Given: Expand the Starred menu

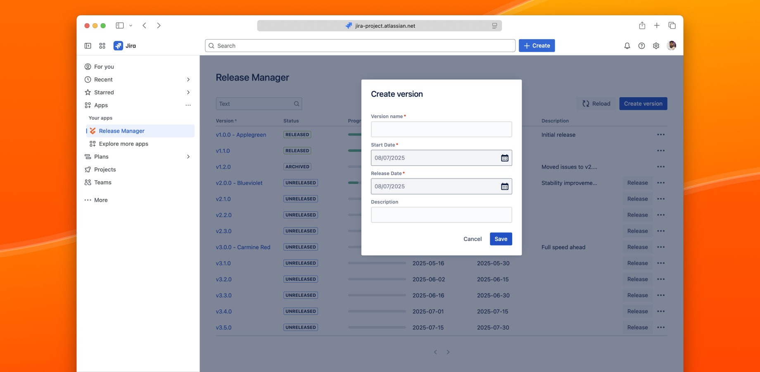Looking at the screenshot, I should click(x=188, y=92).
